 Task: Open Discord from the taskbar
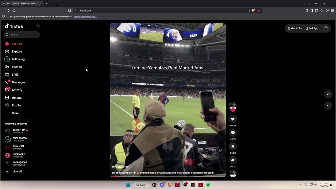tap(162, 185)
